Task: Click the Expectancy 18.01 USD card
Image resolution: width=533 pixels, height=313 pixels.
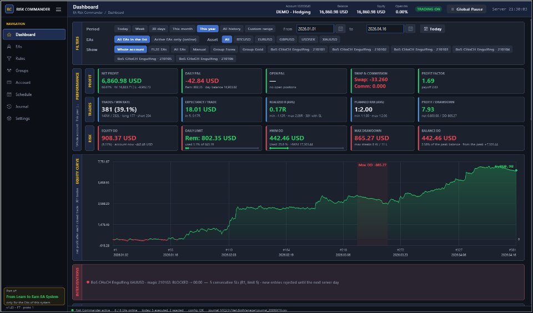Action: tap(222, 109)
